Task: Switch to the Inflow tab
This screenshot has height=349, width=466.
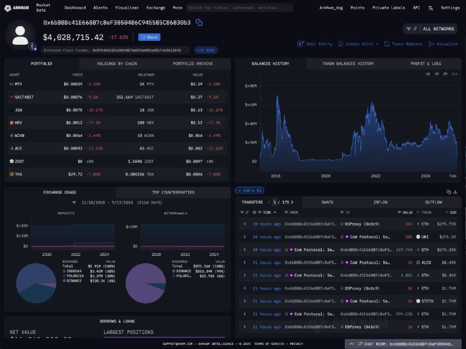Action: [380, 202]
